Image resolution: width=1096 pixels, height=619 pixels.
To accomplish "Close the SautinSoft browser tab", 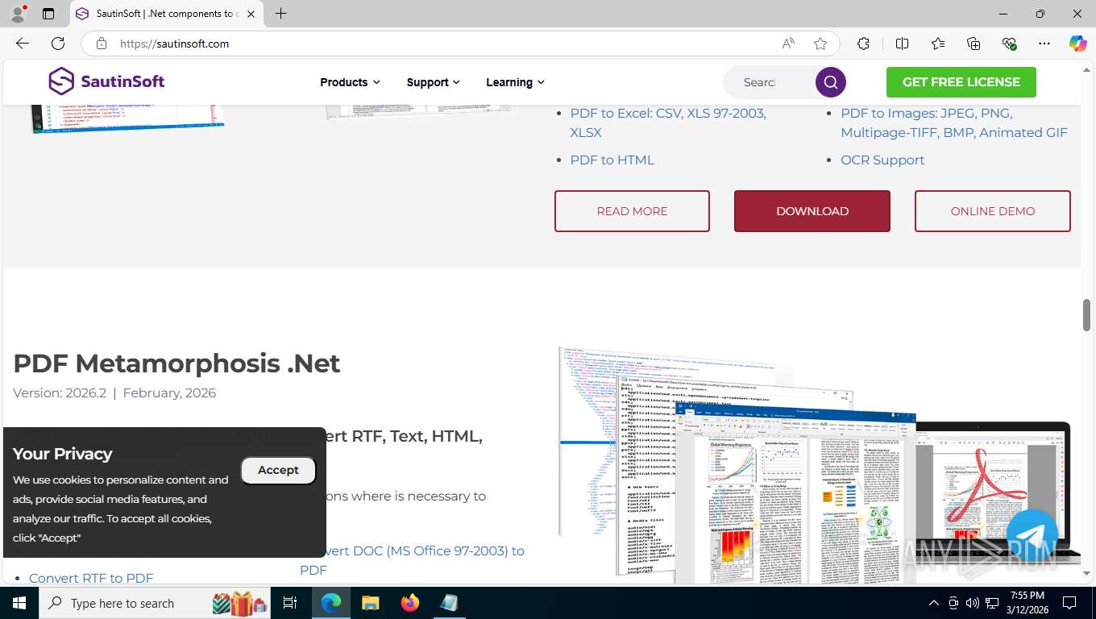I will click(251, 14).
